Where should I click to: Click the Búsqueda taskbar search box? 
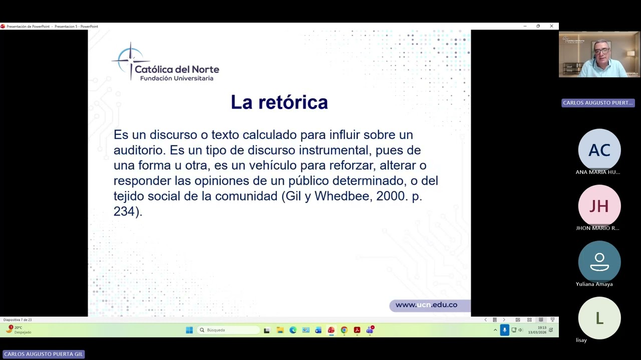click(228, 330)
